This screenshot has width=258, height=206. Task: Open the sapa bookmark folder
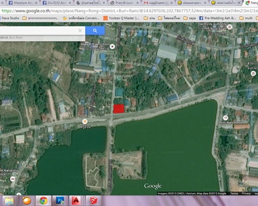(189, 18)
